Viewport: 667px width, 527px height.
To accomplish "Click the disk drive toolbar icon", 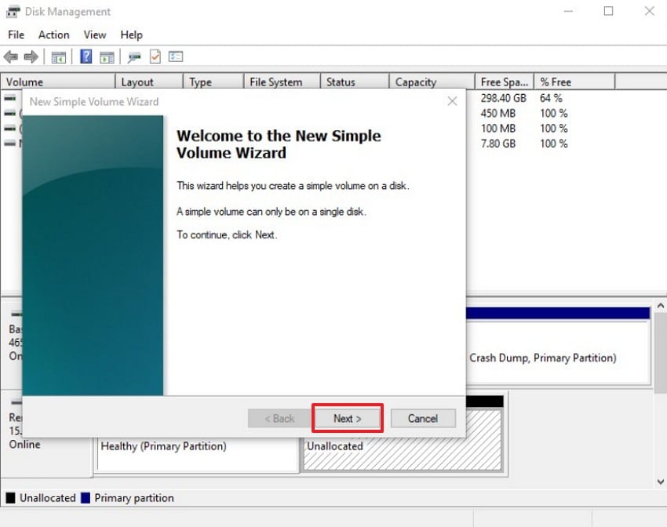I will coord(134,57).
